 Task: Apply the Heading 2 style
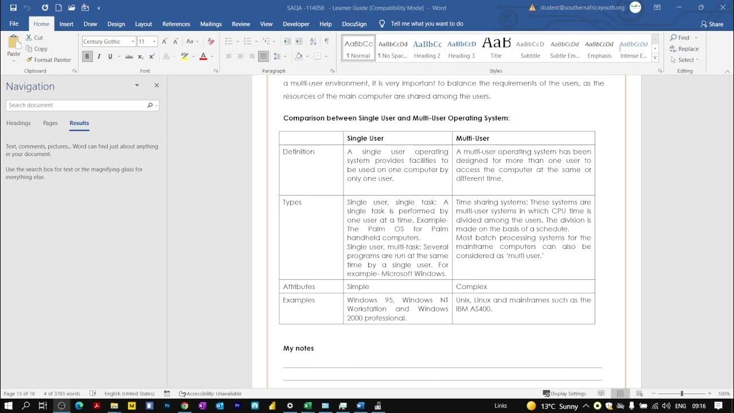tap(427, 48)
